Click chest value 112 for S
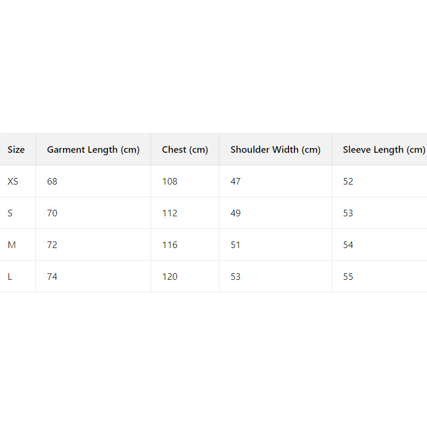Screen dimensions: 427x426 (170, 213)
